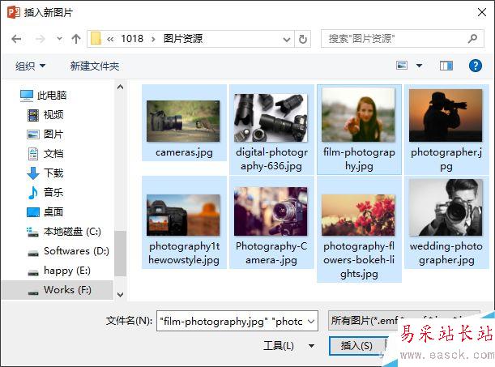
Task: Open the 组织 organize menu
Action: [31, 66]
